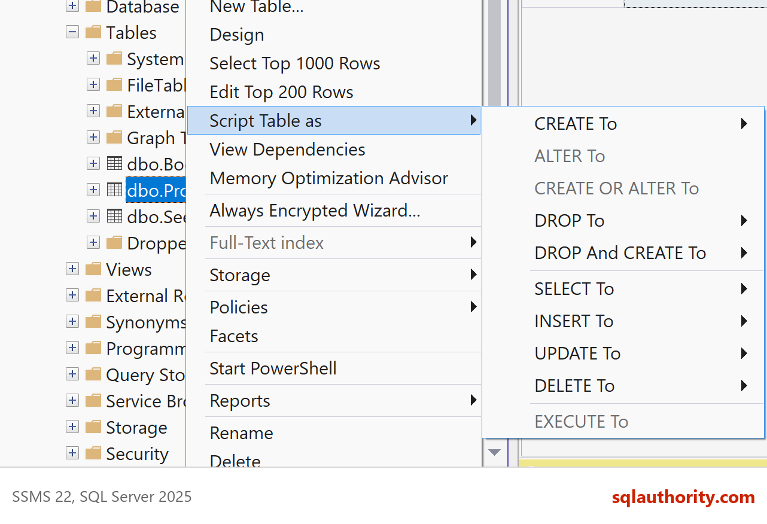Viewport: 767px width, 524px height.
Task: Collapse the Tables node
Action: [x=72, y=32]
